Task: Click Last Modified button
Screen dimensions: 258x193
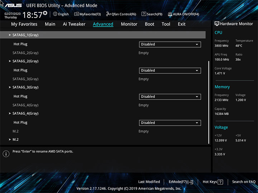Action: (149, 182)
